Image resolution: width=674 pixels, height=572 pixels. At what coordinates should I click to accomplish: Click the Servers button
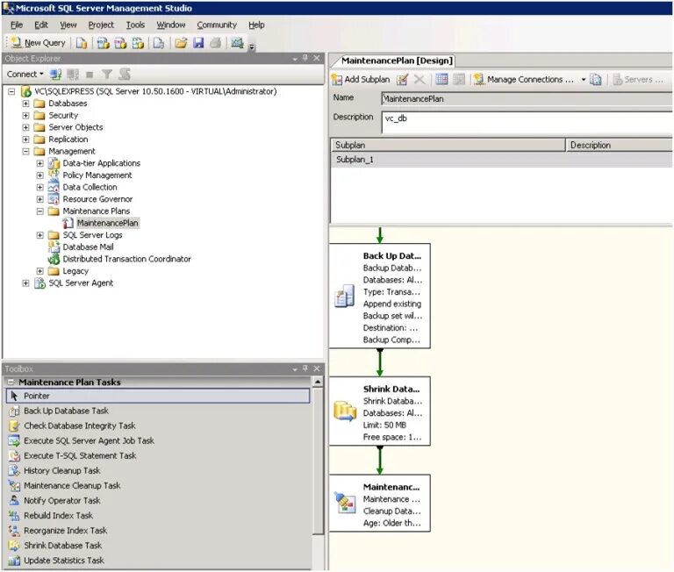pos(638,80)
